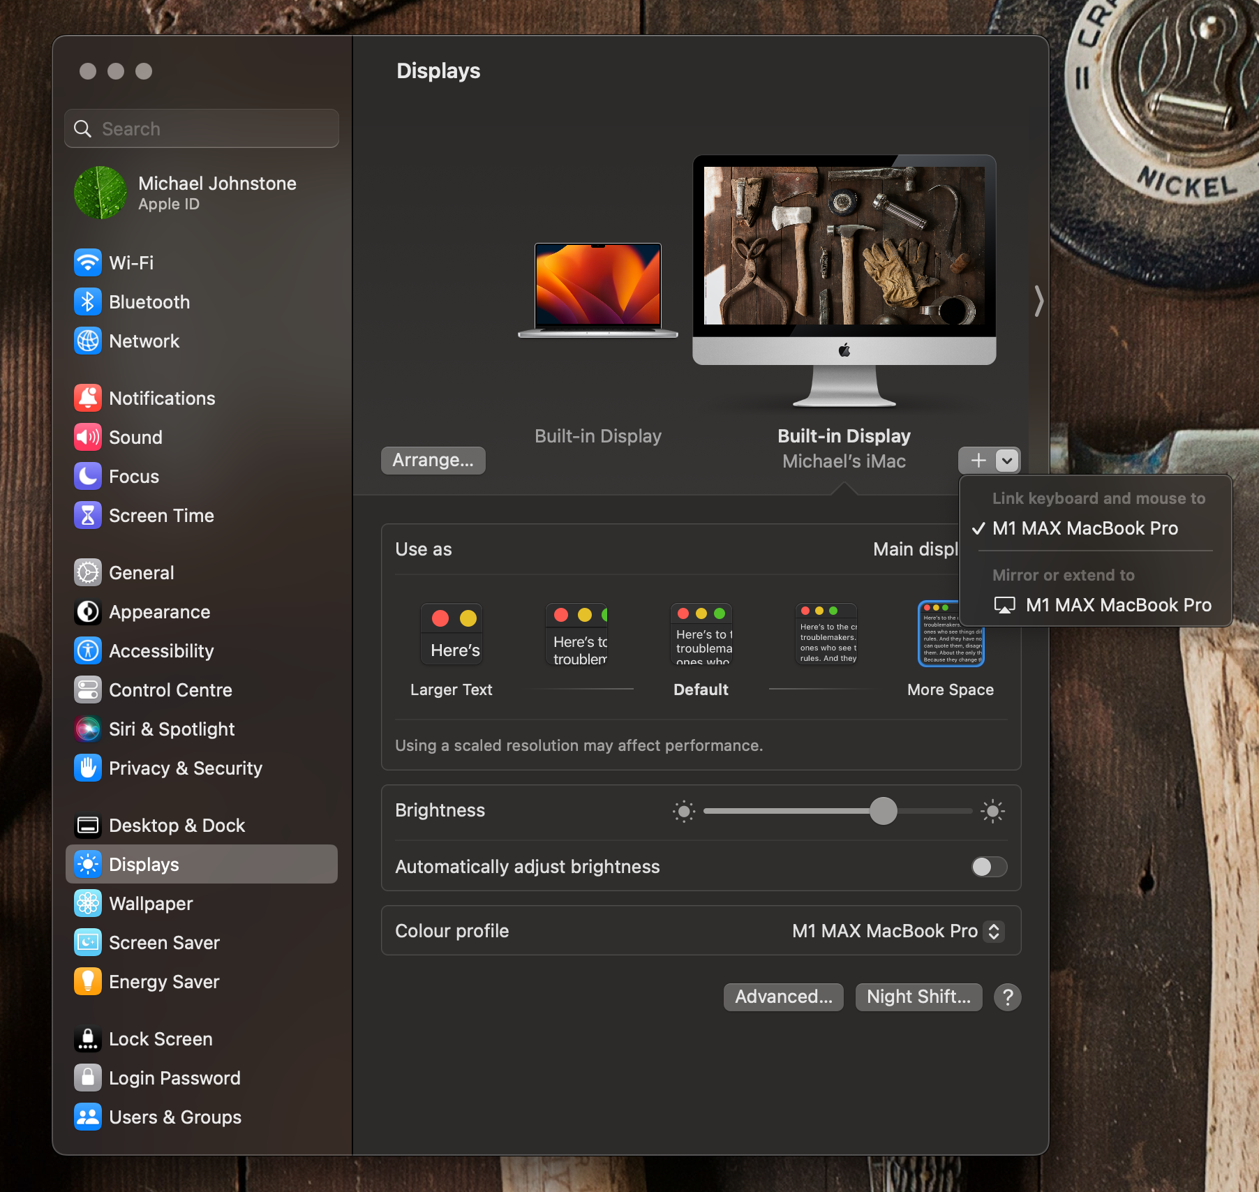Click the search magnifying glass icon
This screenshot has width=1259, height=1192.
click(x=83, y=129)
